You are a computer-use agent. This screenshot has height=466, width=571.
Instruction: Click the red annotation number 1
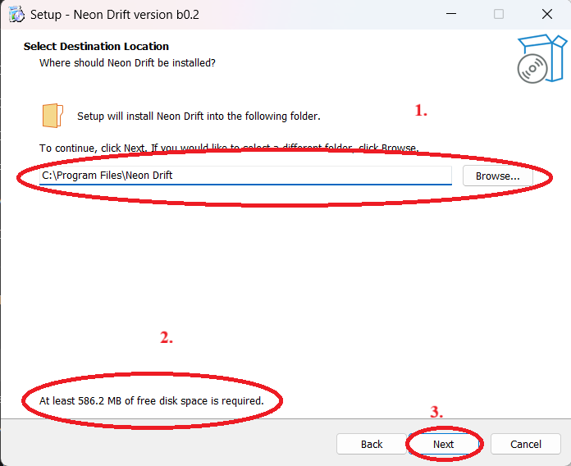click(421, 111)
